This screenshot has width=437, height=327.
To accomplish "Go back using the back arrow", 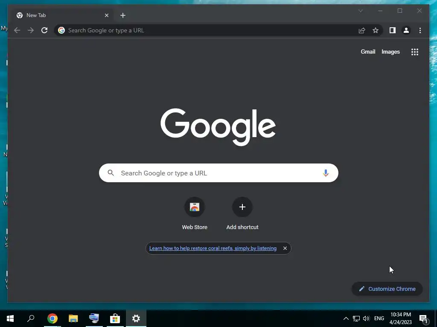I will 17,30.
